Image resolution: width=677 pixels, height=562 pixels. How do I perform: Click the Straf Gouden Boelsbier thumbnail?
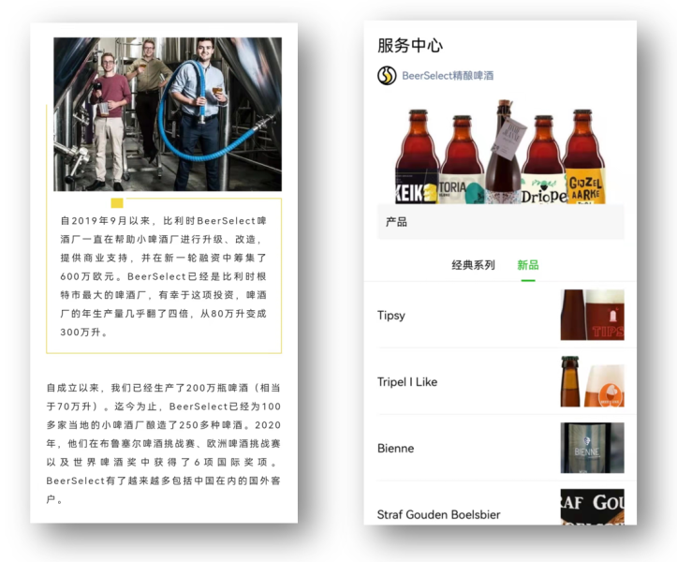(x=592, y=506)
